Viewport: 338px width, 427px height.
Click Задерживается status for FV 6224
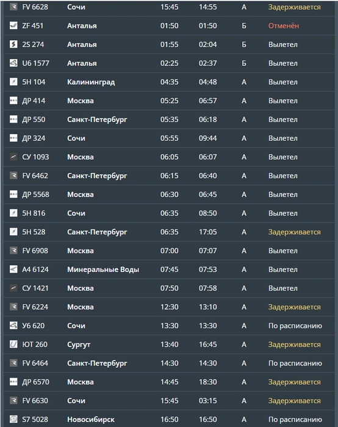[295, 307]
